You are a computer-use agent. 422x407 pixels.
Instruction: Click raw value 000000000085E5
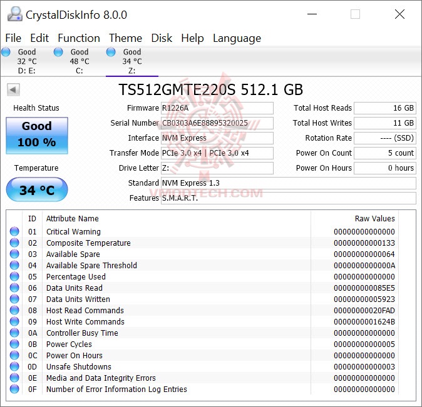[x=364, y=288]
